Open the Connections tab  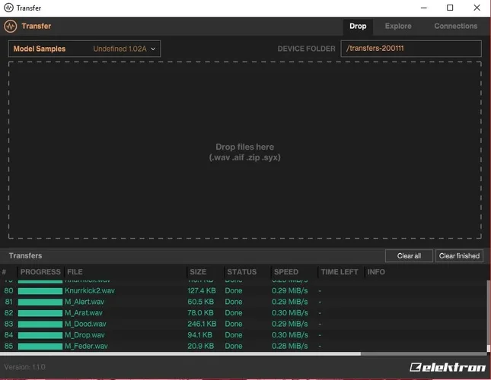(x=456, y=27)
